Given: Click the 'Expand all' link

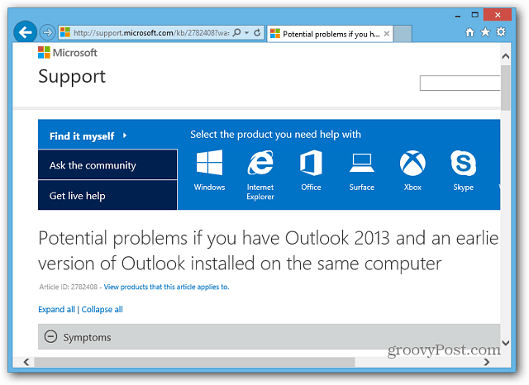Looking at the screenshot, I should 56,310.
